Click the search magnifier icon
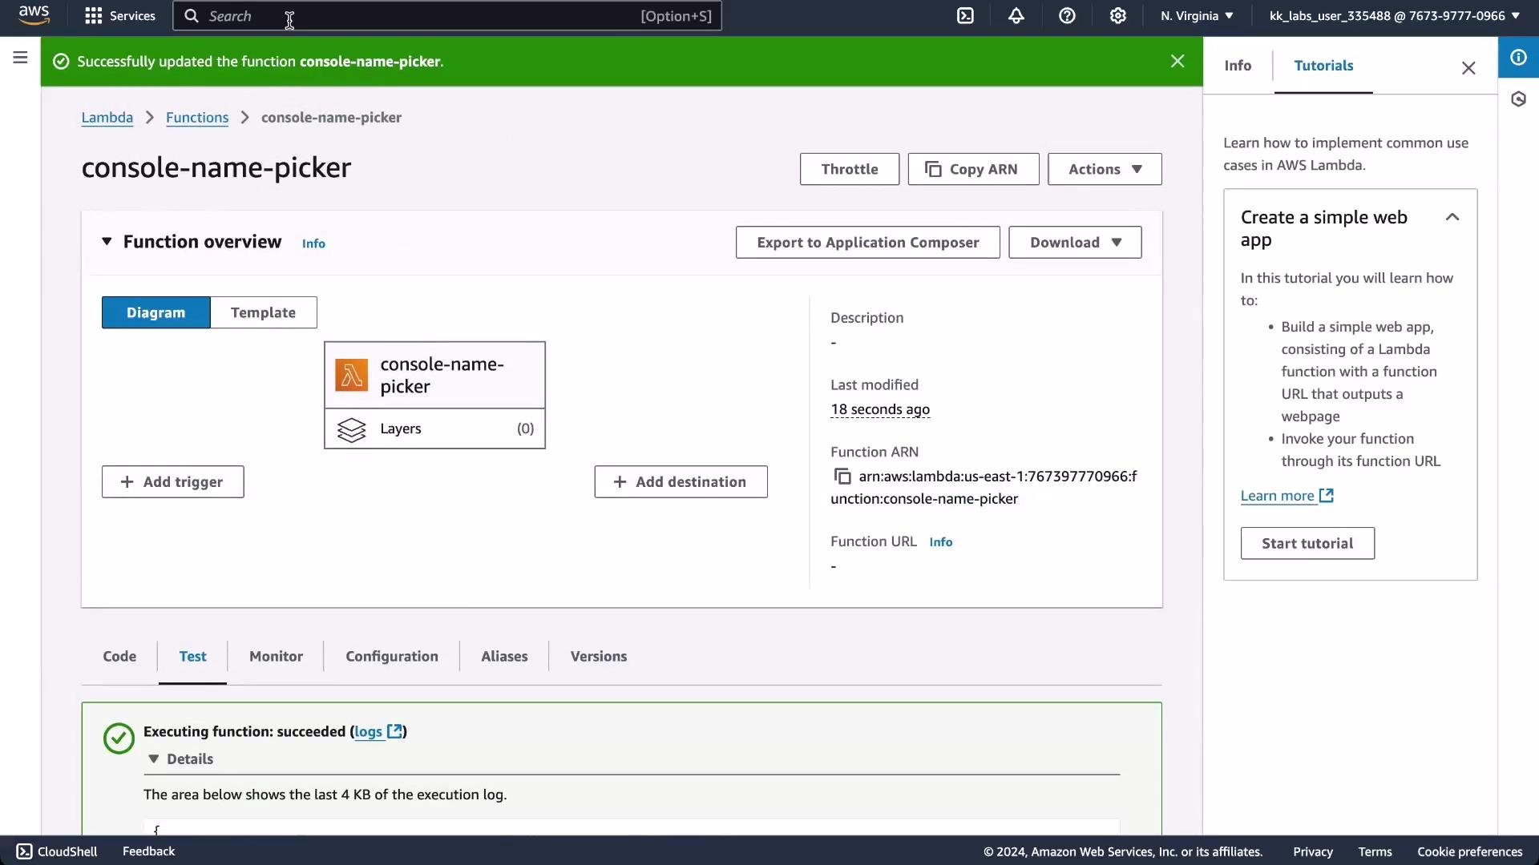The width and height of the screenshot is (1539, 865). click(192, 16)
